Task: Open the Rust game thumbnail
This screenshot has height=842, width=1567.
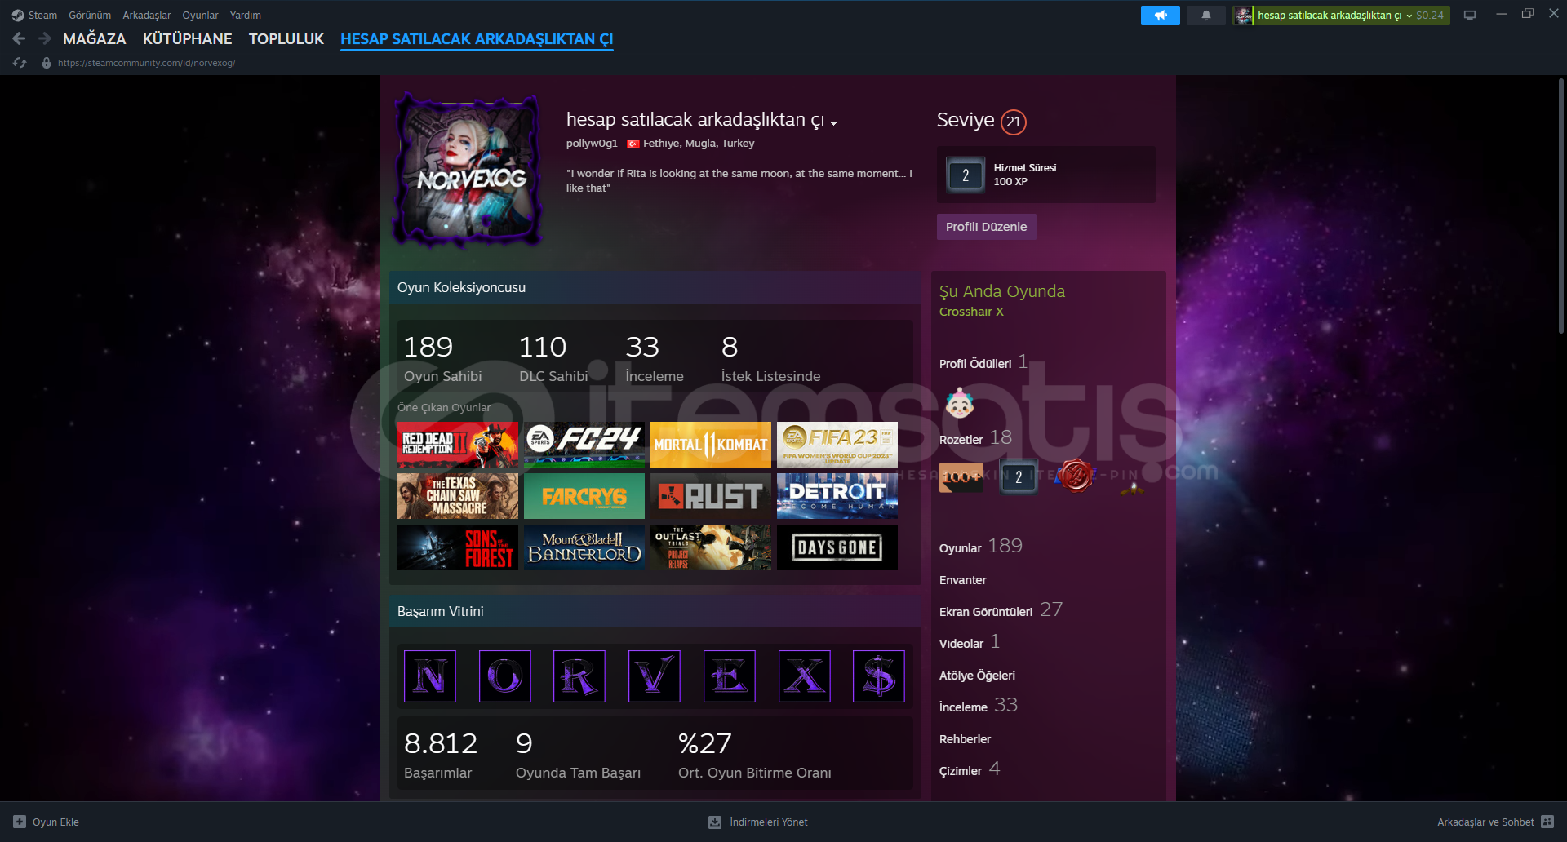Action: (x=711, y=496)
